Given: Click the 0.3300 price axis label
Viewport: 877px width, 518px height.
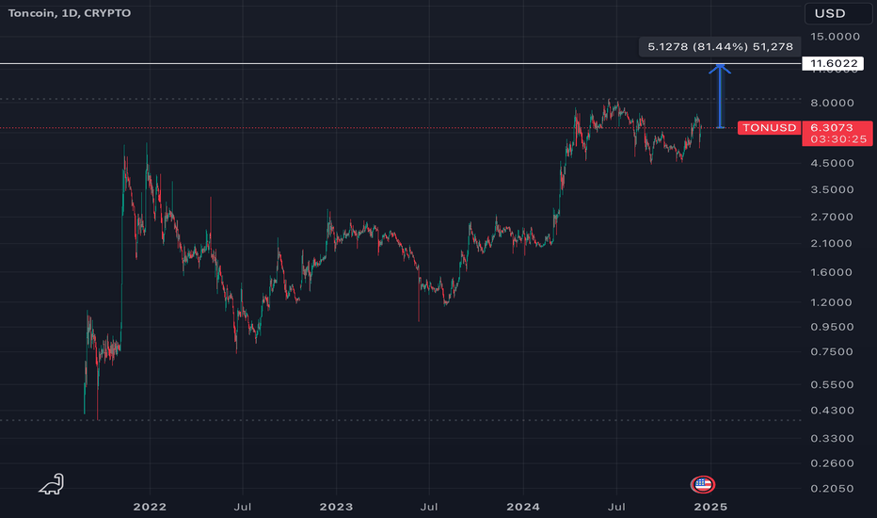Looking at the screenshot, I should (832, 439).
